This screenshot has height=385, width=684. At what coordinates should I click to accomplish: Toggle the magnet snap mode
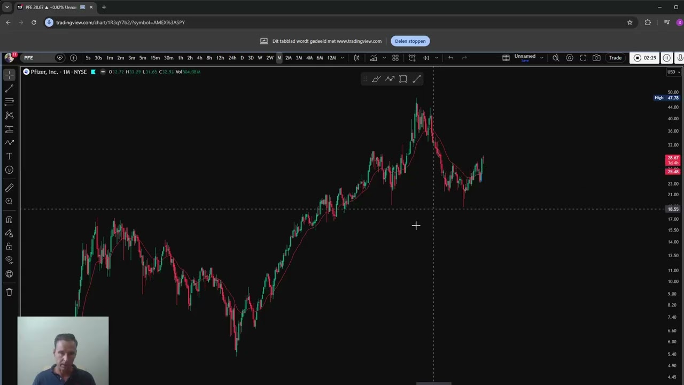tap(9, 220)
